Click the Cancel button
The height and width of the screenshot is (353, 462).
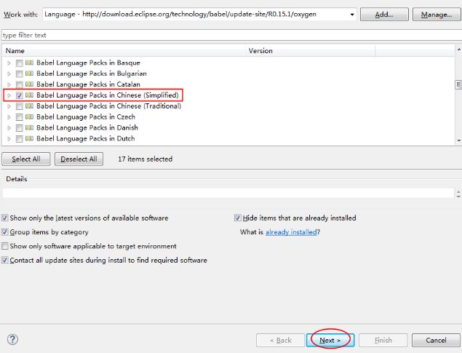436,341
